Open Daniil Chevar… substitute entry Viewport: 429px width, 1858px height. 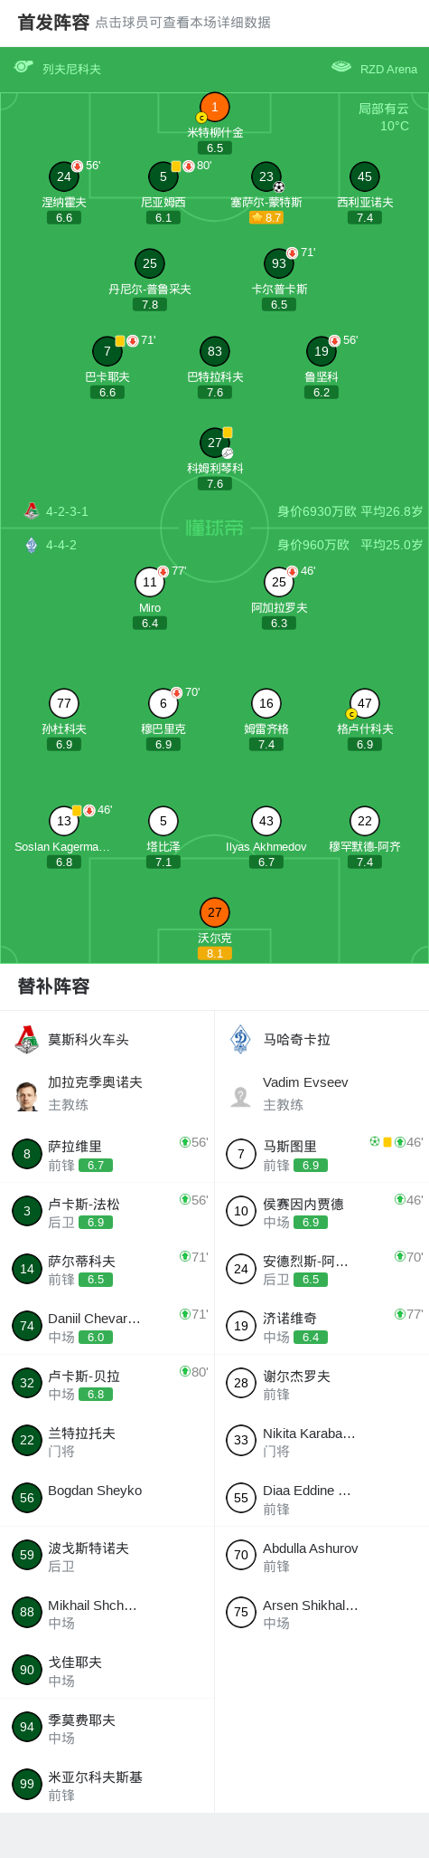coord(107,1326)
